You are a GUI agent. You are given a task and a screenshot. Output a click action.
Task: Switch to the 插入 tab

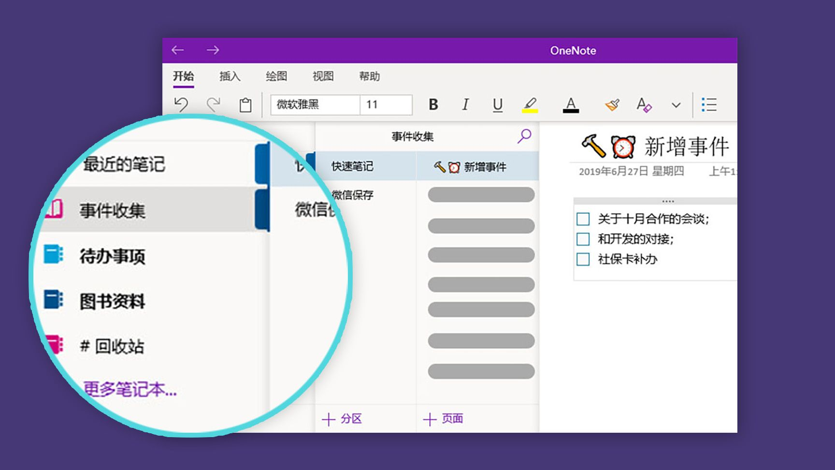click(230, 76)
